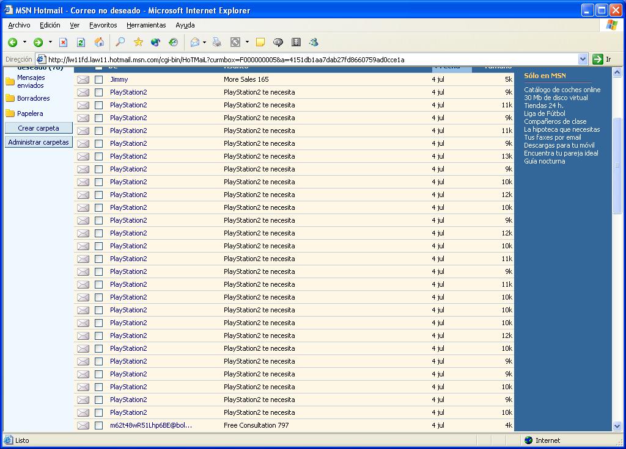Screen dimensions: 626x449
Task: Tick the checkbox for Jimmy's message
Action: click(98, 79)
